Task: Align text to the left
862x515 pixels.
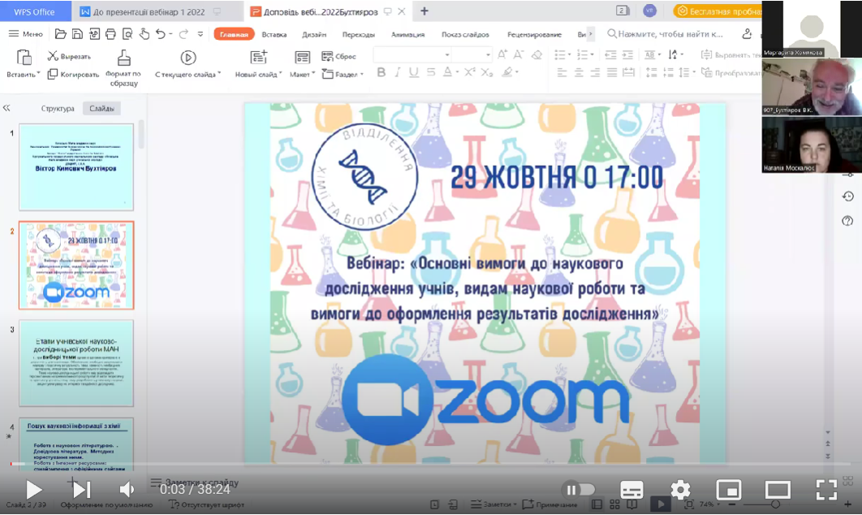Action: pos(562,72)
